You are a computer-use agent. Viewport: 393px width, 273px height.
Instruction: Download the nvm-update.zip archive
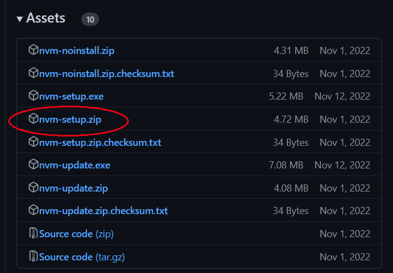point(73,188)
